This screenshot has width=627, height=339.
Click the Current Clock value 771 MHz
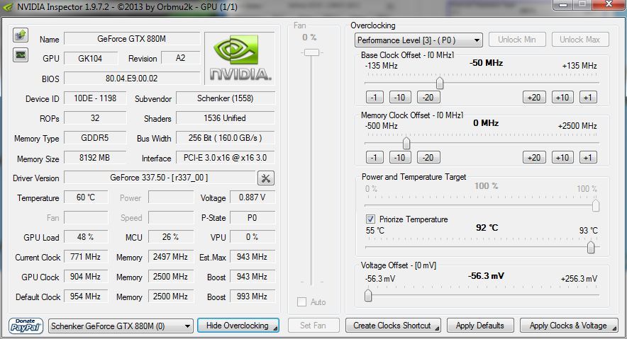(x=86, y=256)
